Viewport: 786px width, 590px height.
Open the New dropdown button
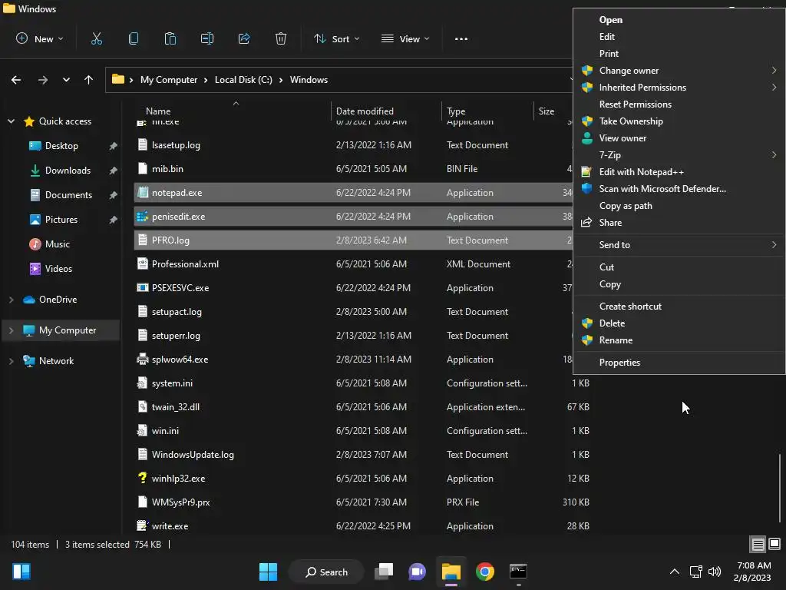pos(40,38)
